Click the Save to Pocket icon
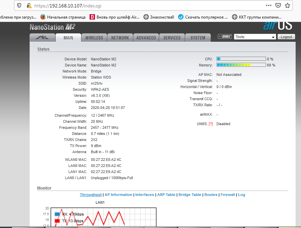The image size is (301, 228). 278,5
